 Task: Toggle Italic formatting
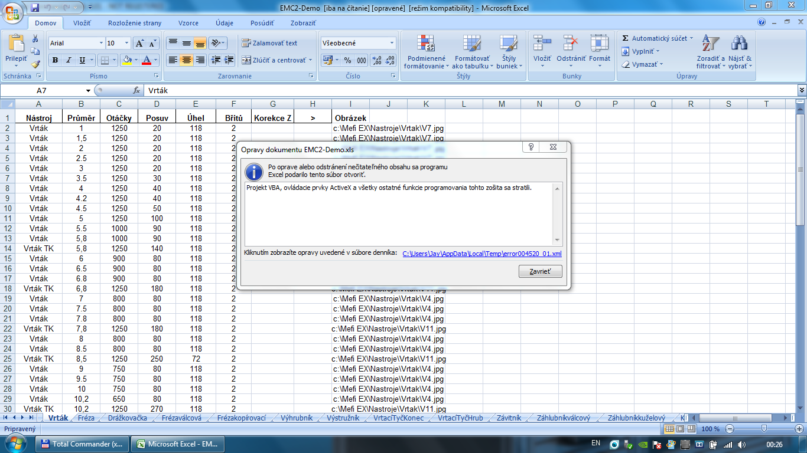click(x=69, y=60)
